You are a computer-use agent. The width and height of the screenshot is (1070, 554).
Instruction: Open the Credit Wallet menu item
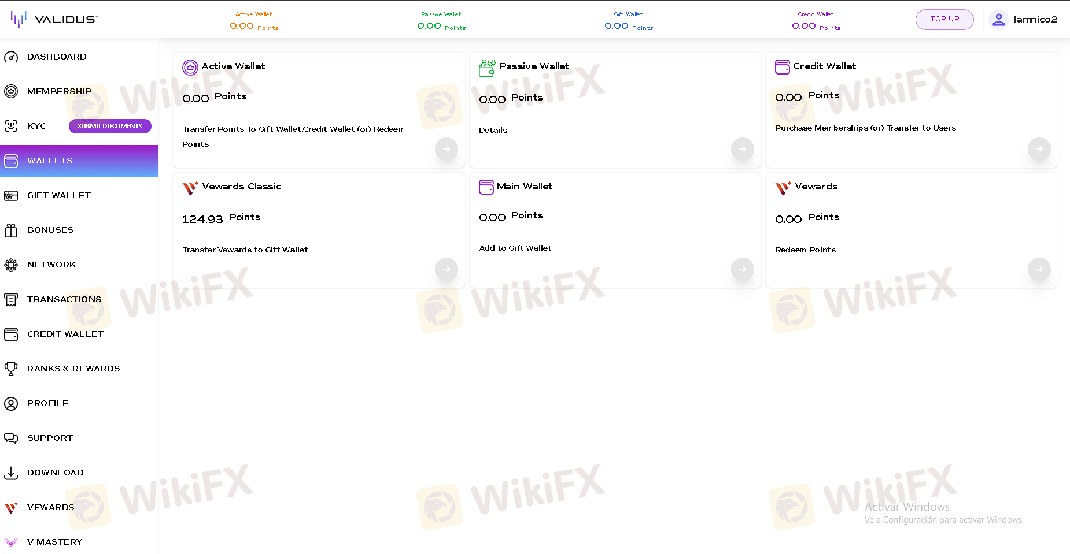79,334
